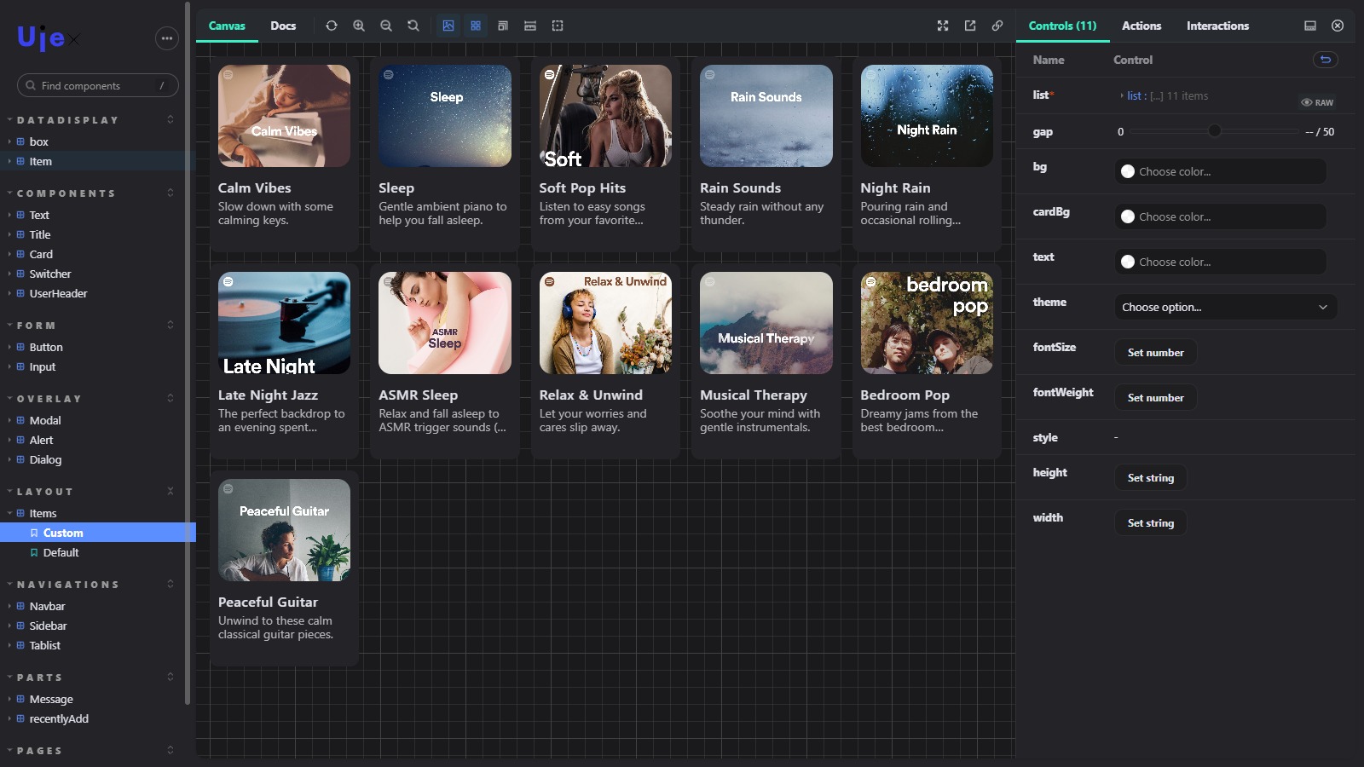This screenshot has height=767, width=1364.
Task: Open the canvas in fullscreen mode
Action: [x=943, y=26]
